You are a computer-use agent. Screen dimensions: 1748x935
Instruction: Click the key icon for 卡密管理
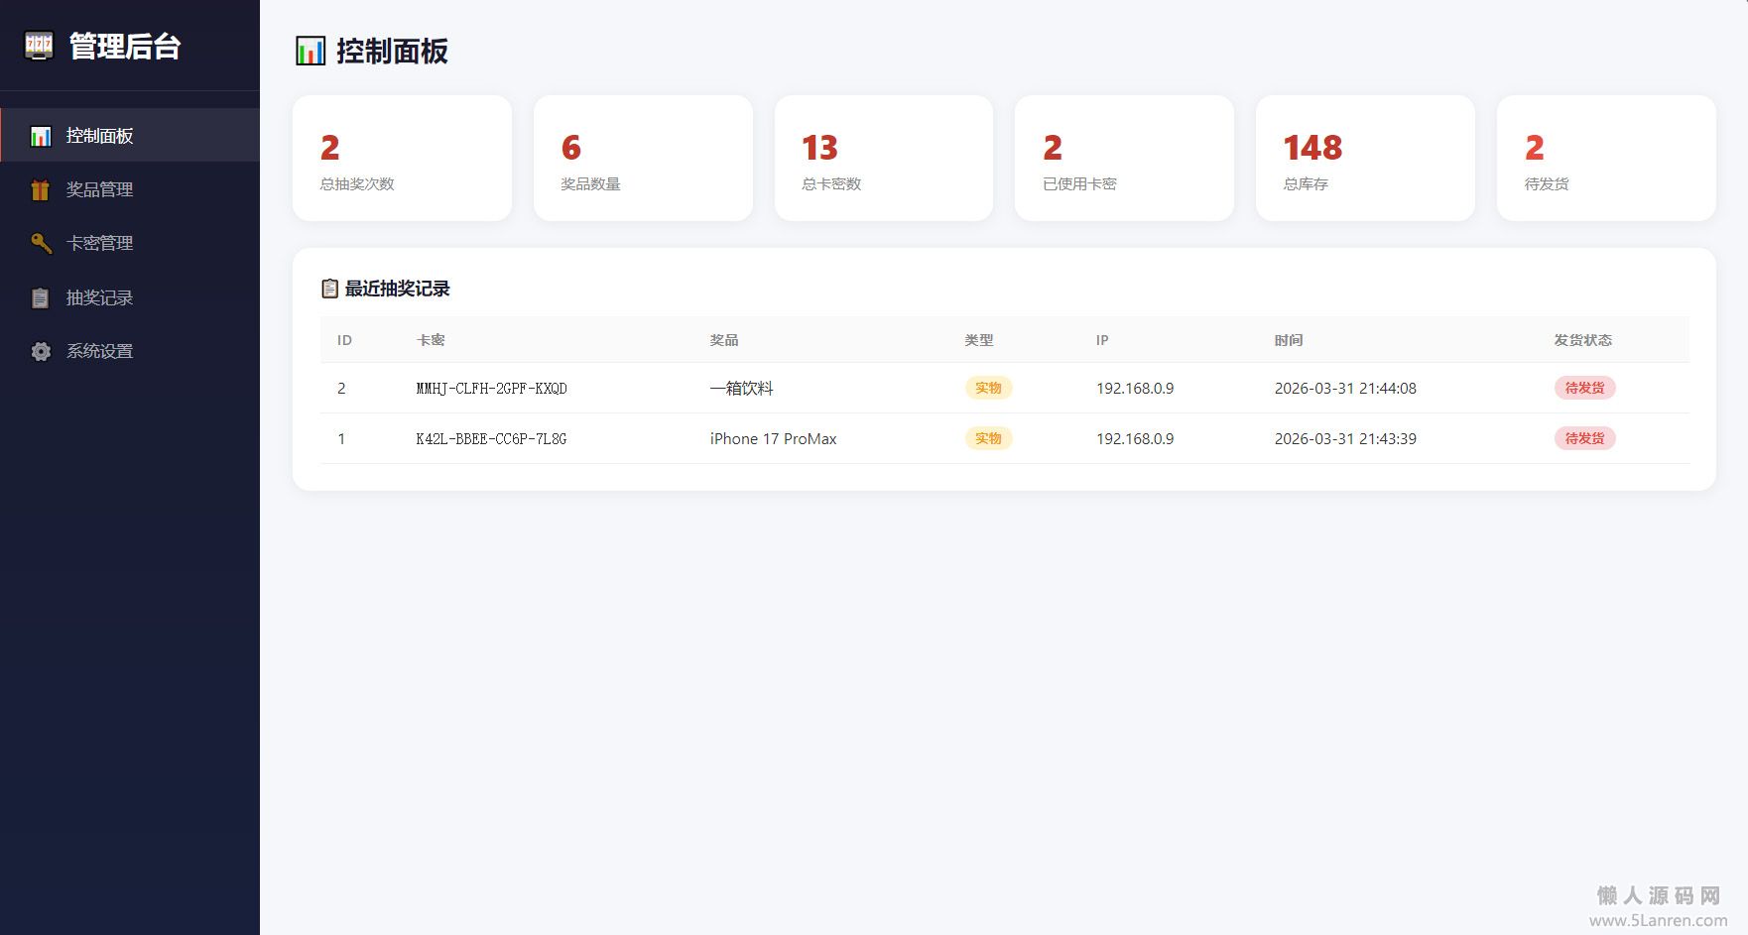tap(41, 243)
